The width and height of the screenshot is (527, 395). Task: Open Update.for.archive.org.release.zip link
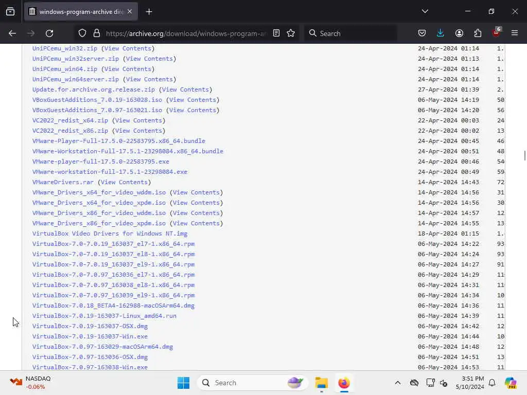[94, 89]
